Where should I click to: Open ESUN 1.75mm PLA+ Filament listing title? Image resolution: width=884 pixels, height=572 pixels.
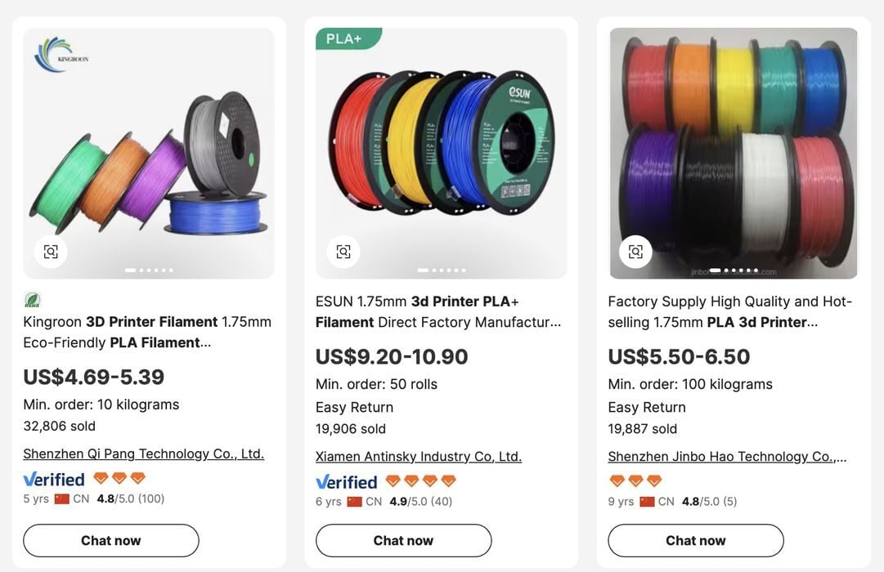pos(438,311)
